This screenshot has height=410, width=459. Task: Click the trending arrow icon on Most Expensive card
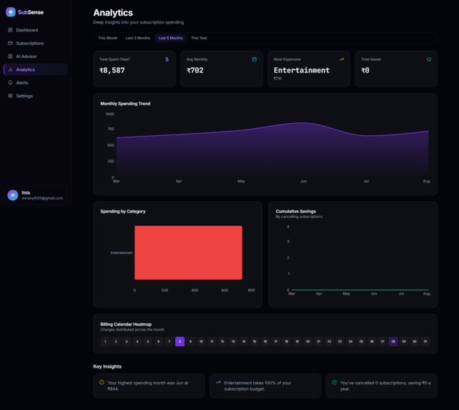341,59
